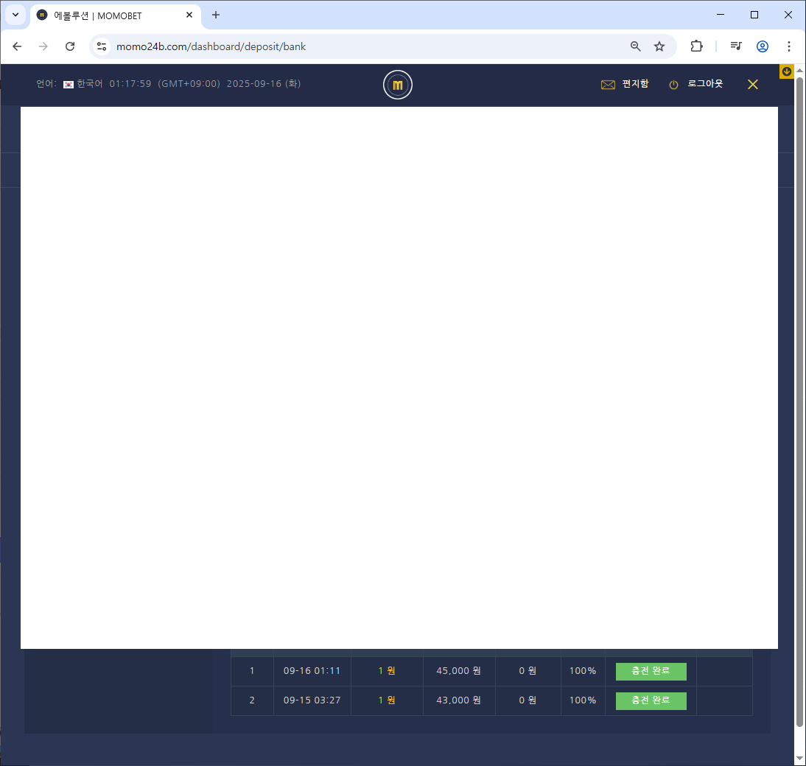806x766 pixels.
Task: Click the yellow down-arrow badge at top right
Action: click(786, 71)
